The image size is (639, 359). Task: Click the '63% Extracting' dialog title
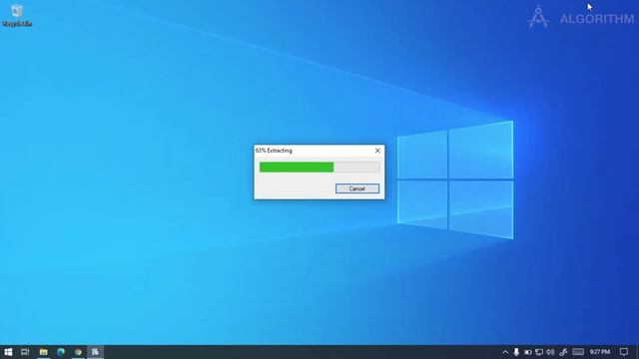coord(274,151)
